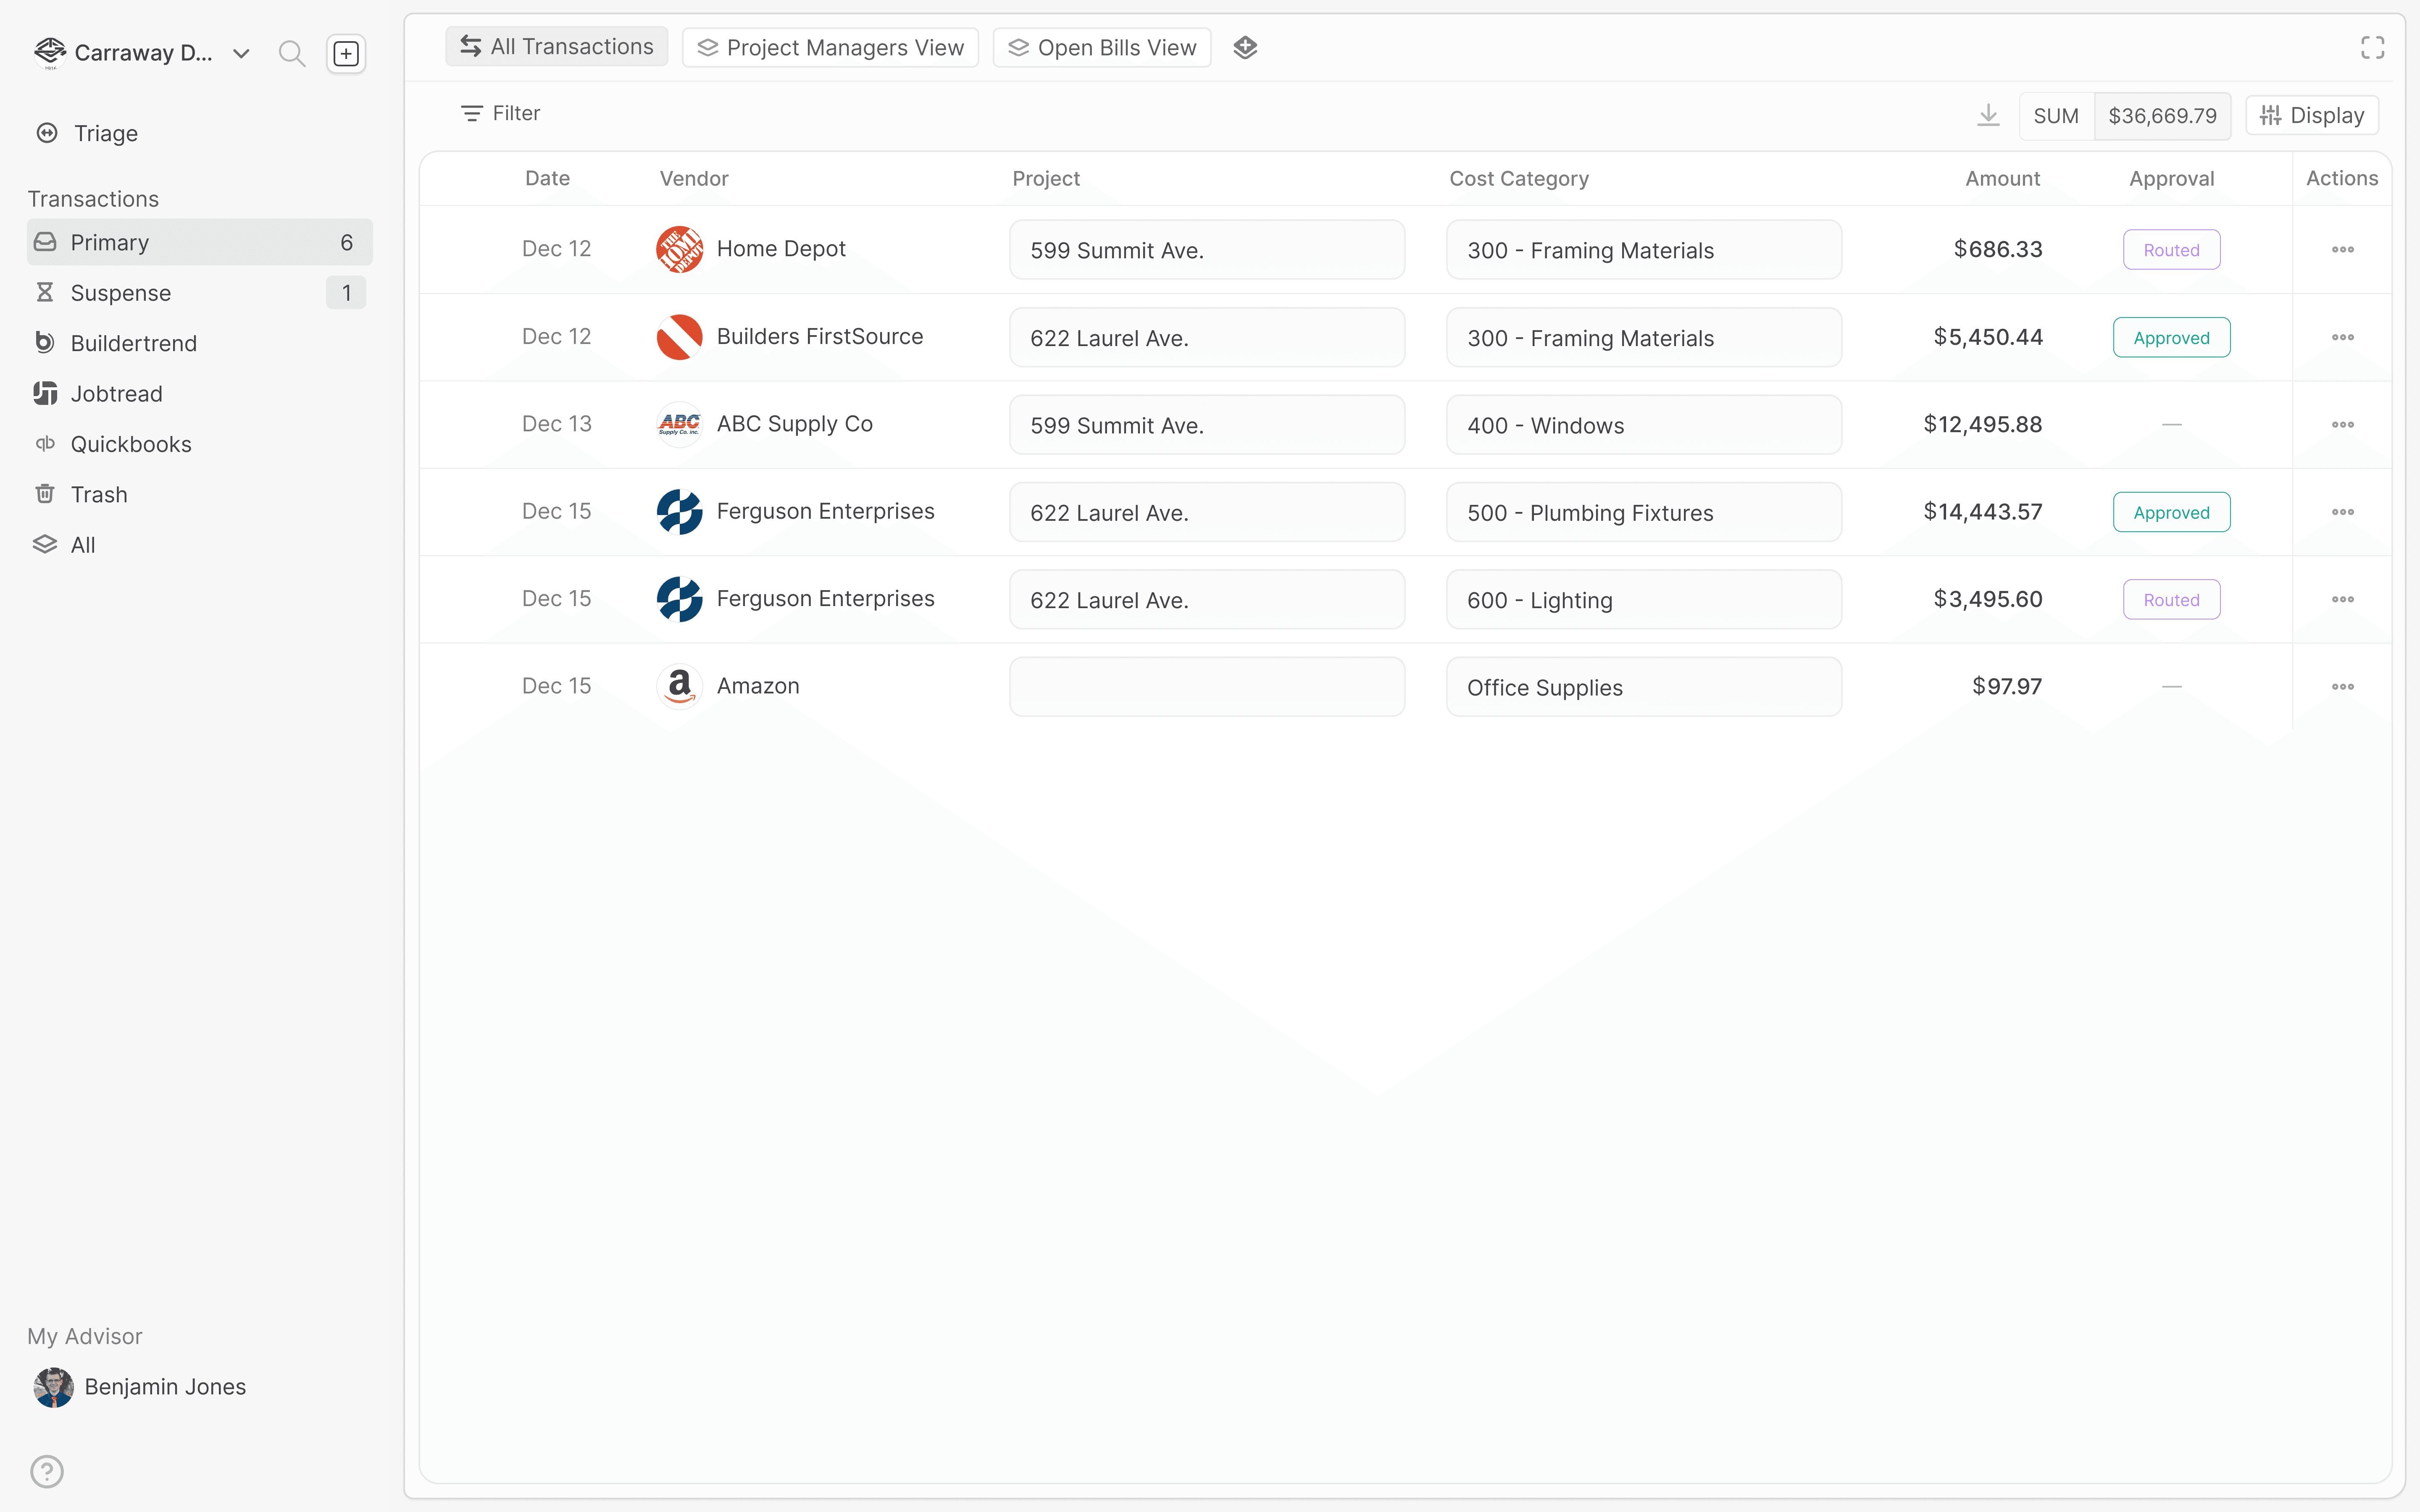The image size is (2420, 1512).
Task: Open Triage in the sidebar
Action: pos(105,133)
